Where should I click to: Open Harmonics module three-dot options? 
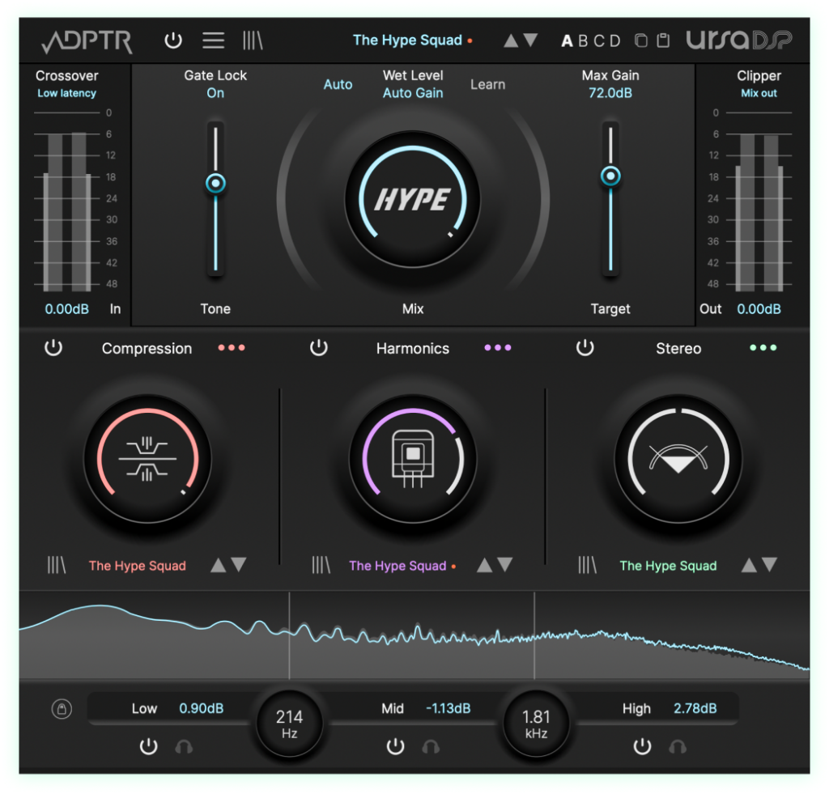point(498,348)
